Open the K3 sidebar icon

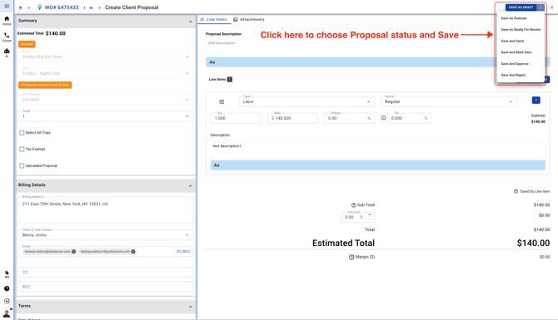tap(7, 274)
